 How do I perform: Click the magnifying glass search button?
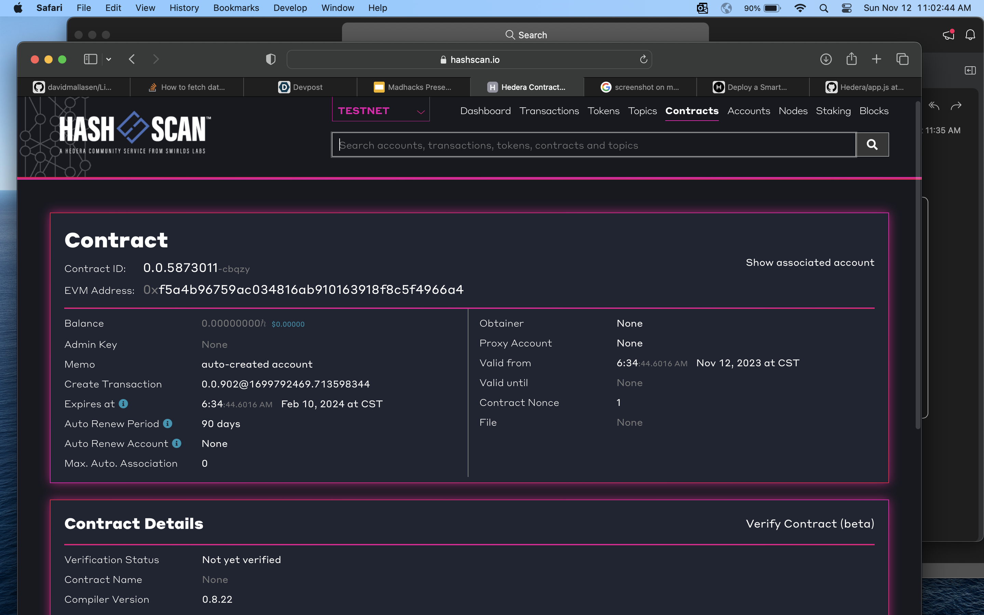coord(872,145)
